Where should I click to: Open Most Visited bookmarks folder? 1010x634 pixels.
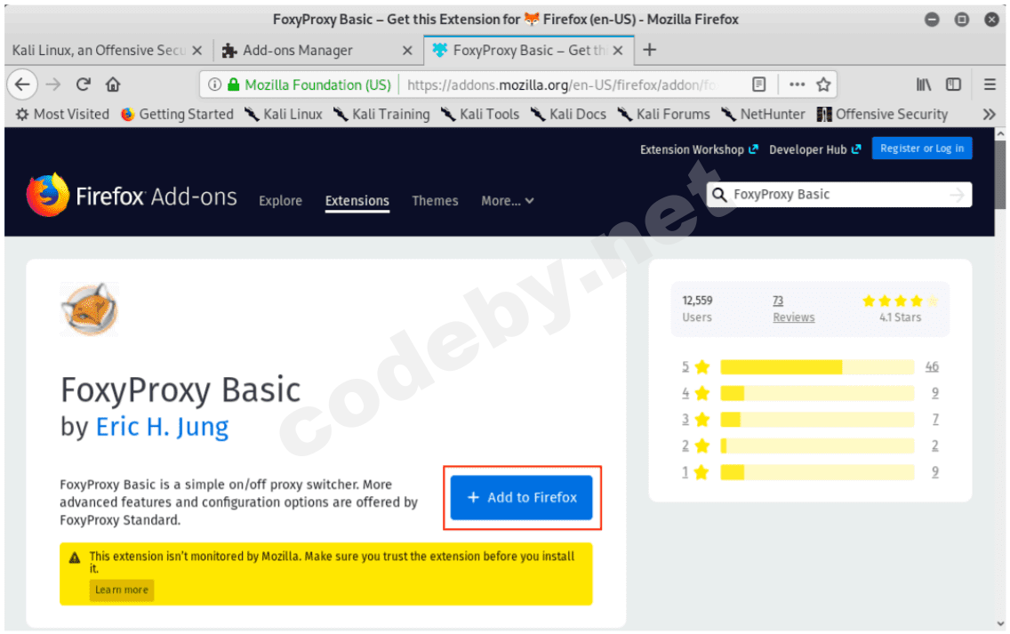tap(62, 114)
